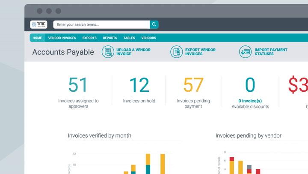308x174 pixels.
Task: Click the Import Payment Statuses link
Action: click(271, 52)
